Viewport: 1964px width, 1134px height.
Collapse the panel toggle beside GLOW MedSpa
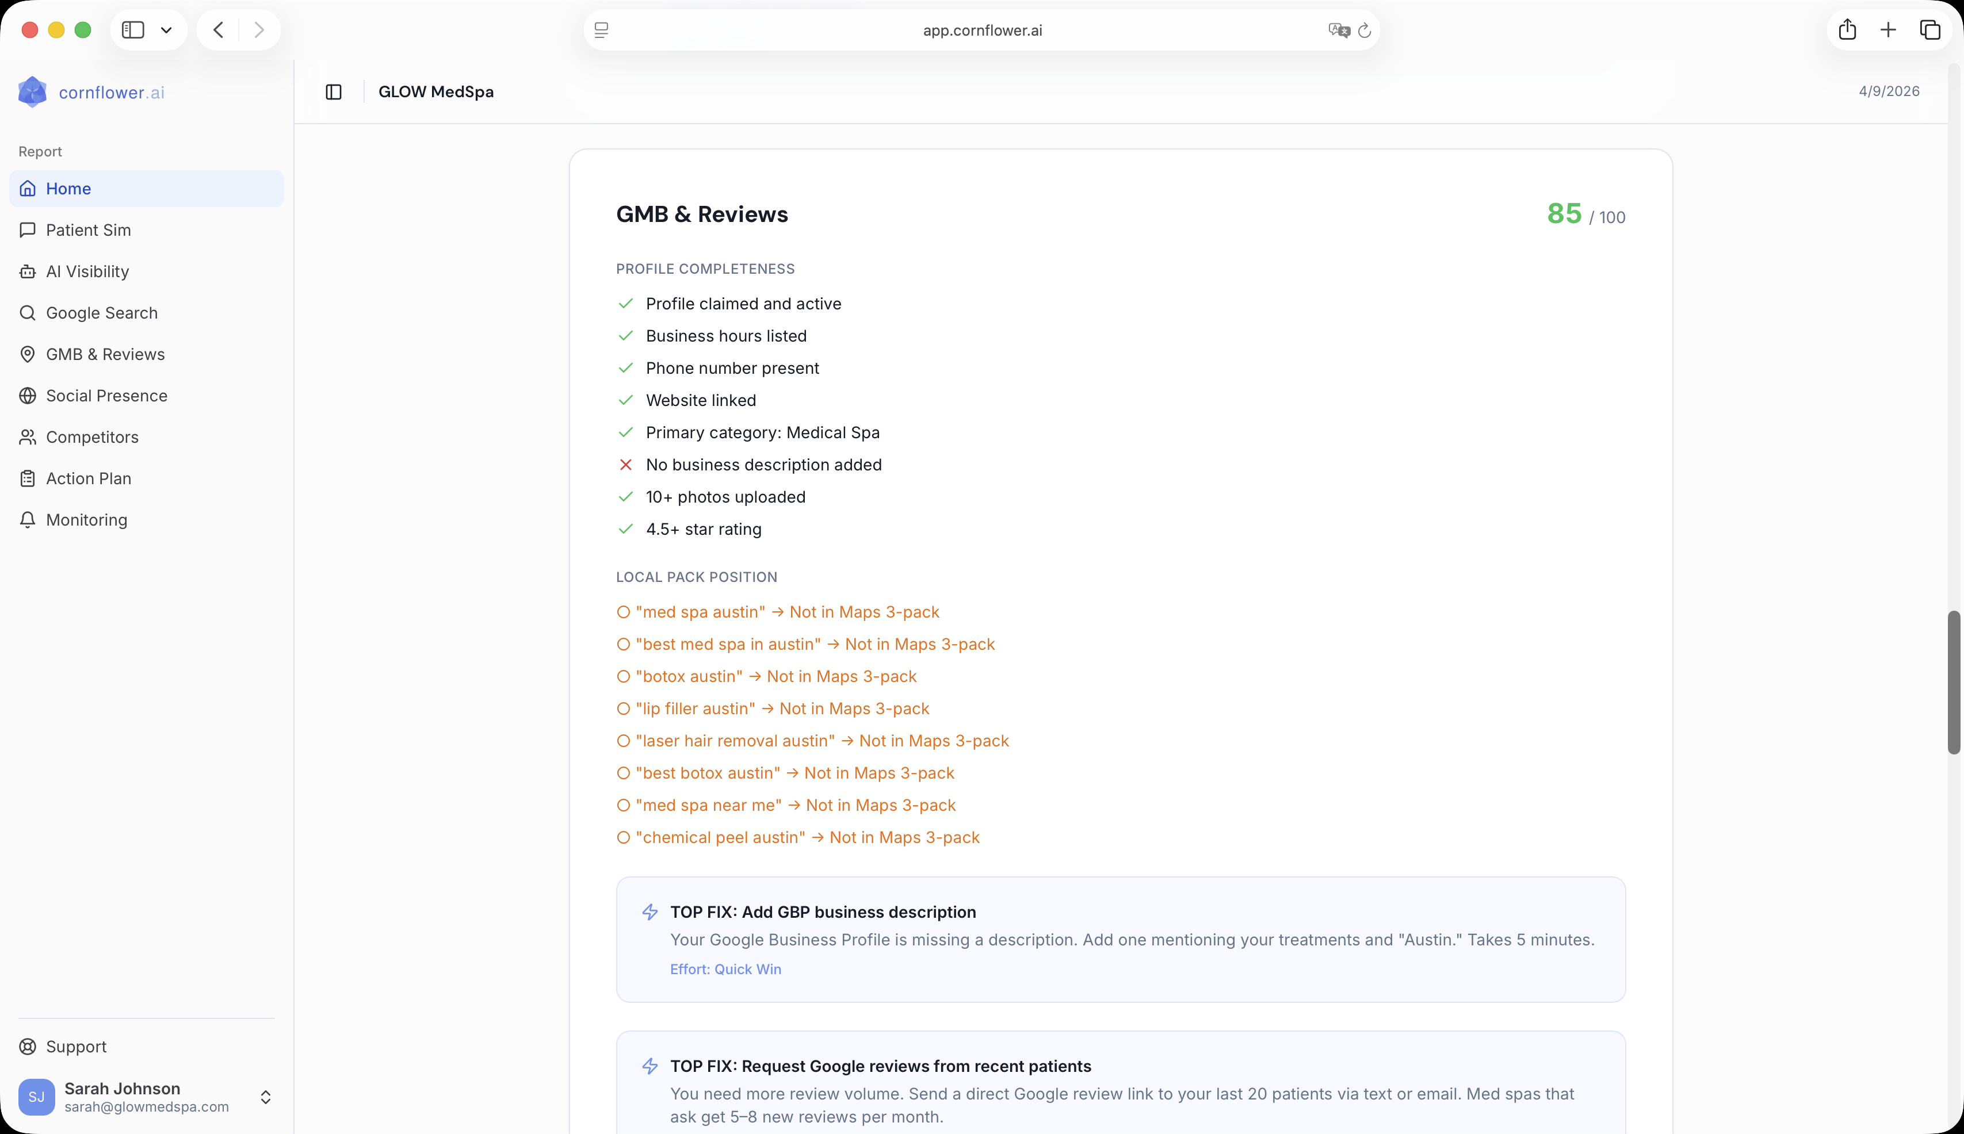334,91
